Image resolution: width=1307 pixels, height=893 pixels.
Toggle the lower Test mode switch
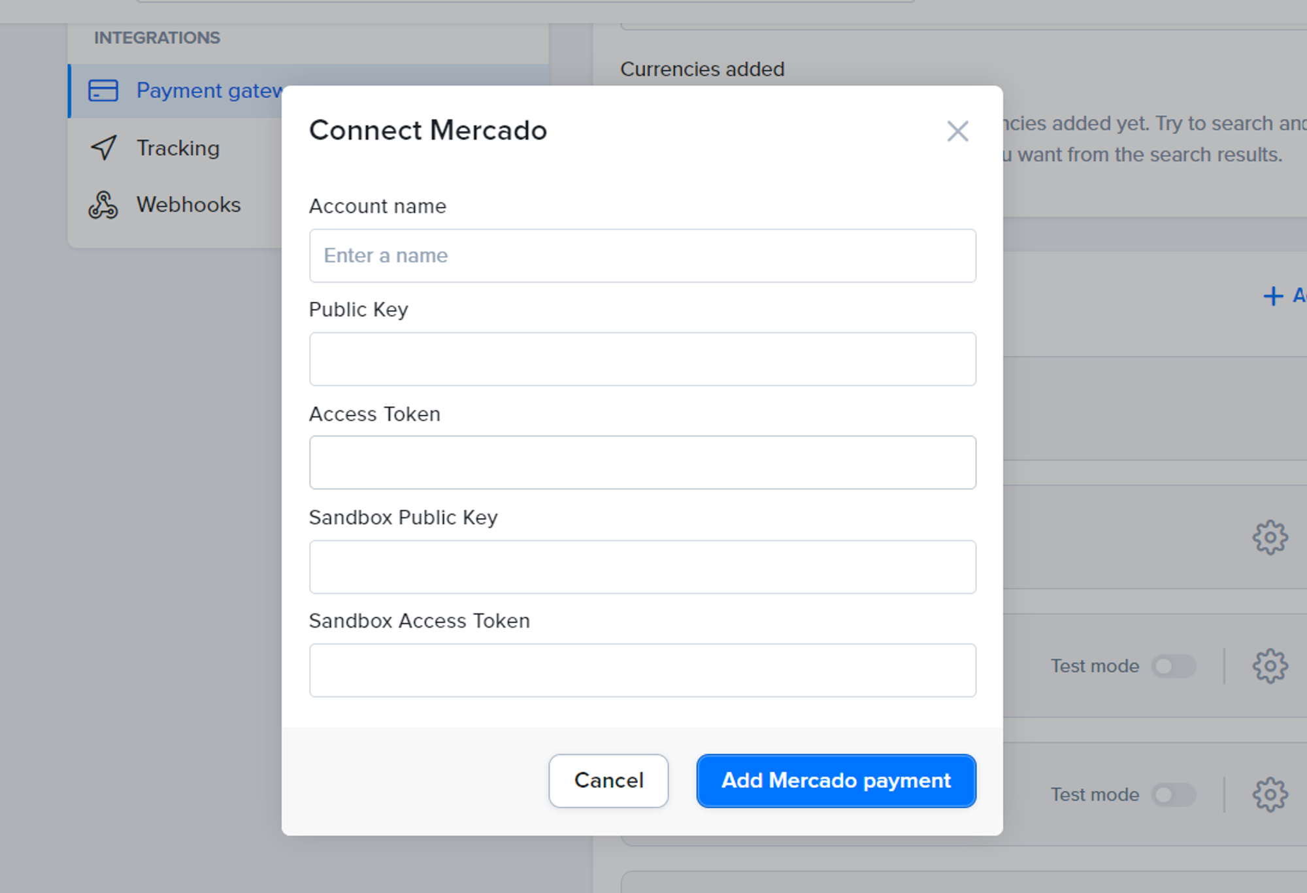click(x=1174, y=794)
